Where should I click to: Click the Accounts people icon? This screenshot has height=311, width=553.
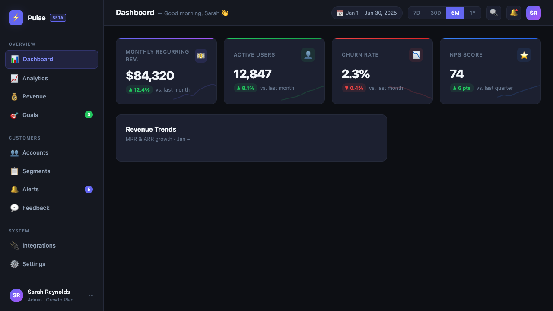14,152
